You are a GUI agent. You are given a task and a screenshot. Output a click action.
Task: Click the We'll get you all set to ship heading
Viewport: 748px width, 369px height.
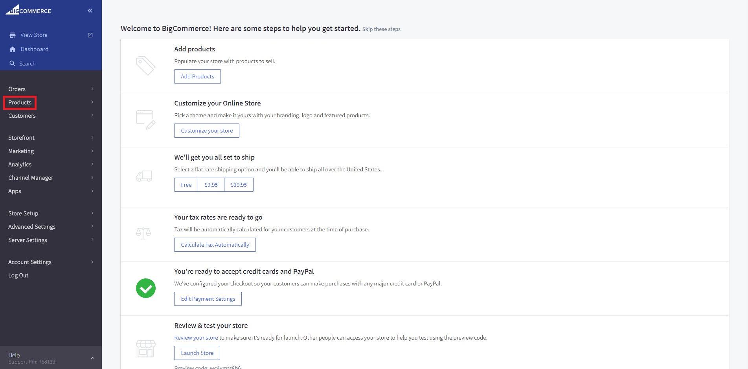(x=214, y=157)
